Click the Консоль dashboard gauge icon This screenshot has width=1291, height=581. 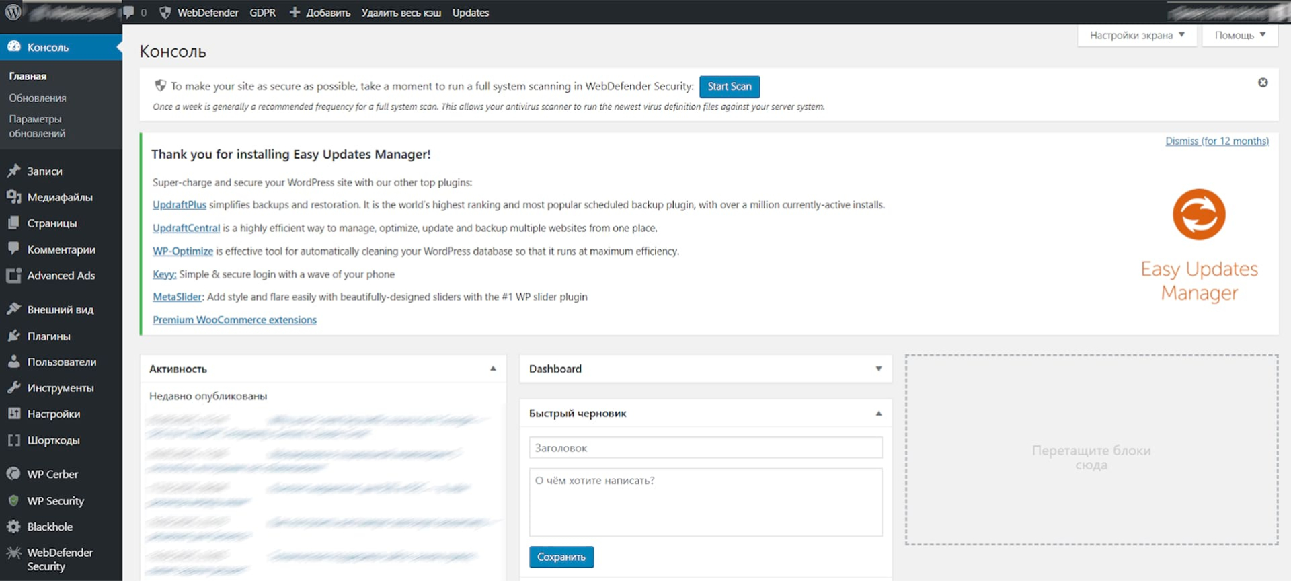(x=13, y=46)
